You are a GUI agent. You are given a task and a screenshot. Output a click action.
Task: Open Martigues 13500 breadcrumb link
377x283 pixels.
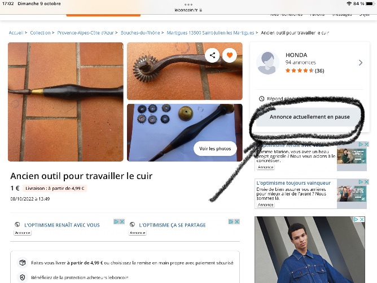click(211, 33)
